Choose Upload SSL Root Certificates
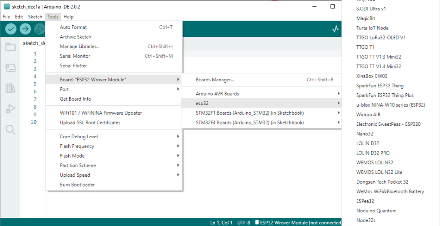 click(114, 122)
